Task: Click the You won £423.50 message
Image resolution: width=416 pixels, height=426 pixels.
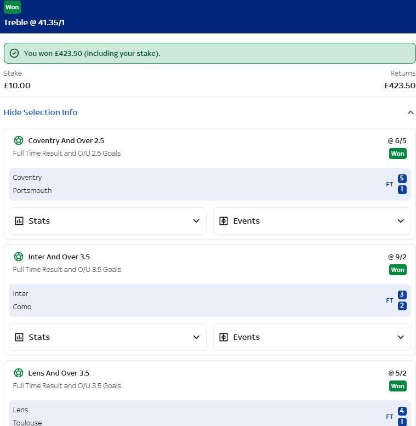Action: point(92,53)
